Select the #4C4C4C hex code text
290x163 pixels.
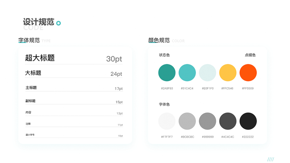[x=228, y=137]
